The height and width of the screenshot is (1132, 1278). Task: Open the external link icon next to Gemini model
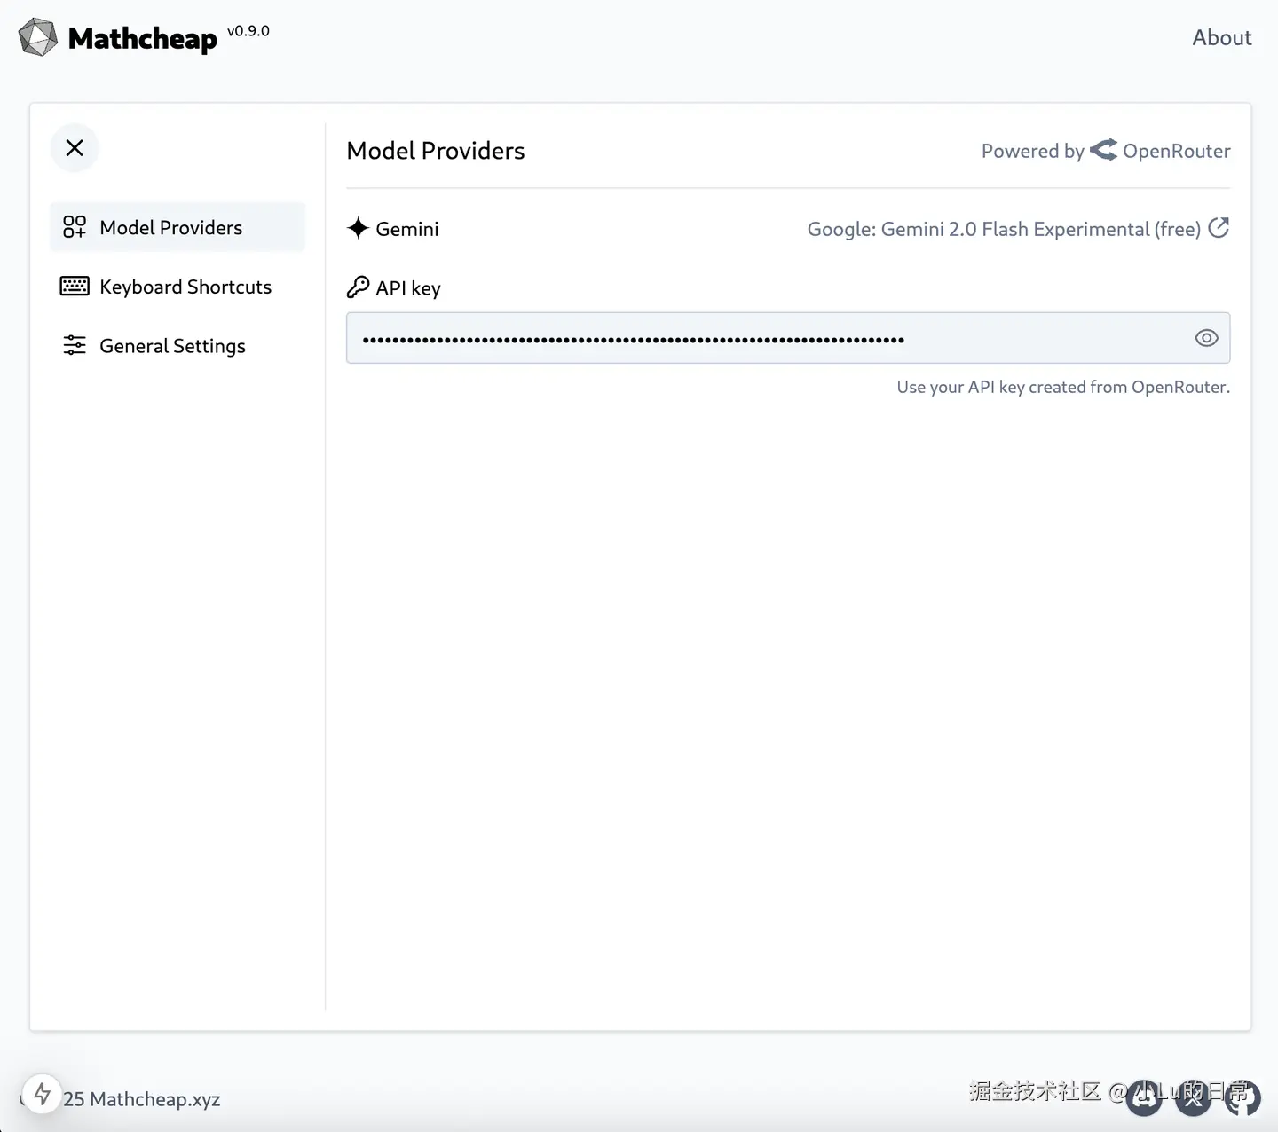pos(1219,228)
